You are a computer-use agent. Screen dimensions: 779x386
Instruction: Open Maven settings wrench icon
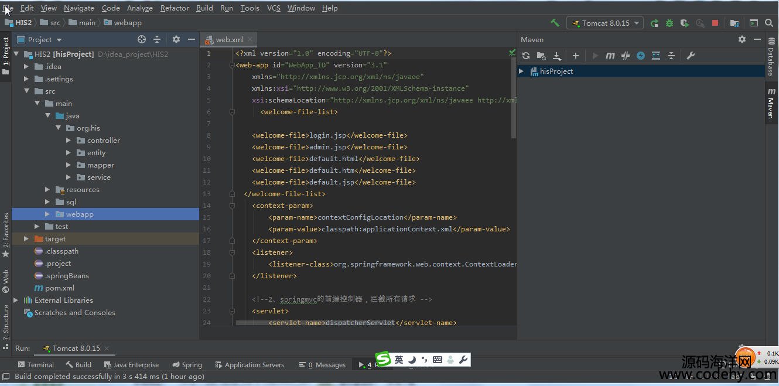(690, 56)
